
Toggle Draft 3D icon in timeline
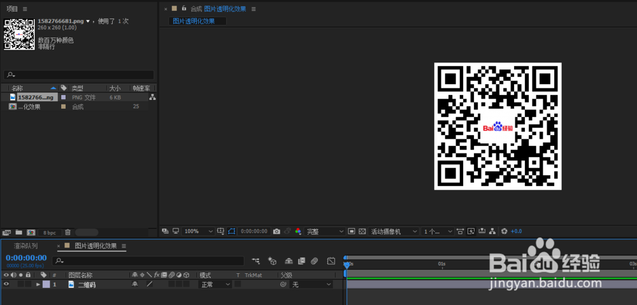coord(272,260)
